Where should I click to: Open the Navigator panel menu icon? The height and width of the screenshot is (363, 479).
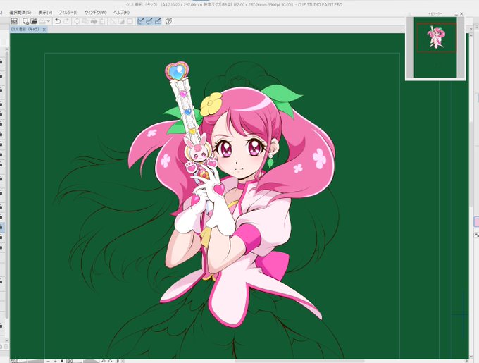click(409, 14)
